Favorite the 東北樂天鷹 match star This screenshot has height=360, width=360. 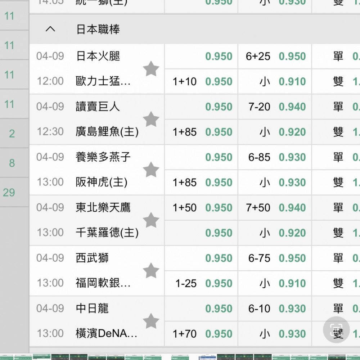click(x=151, y=220)
